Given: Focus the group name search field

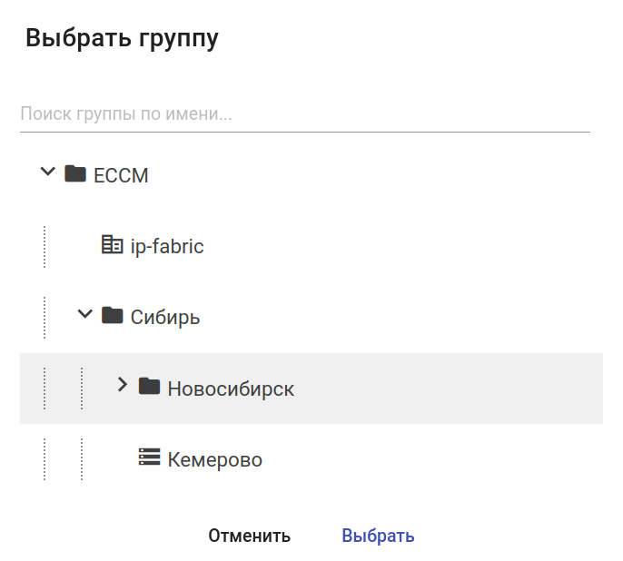Looking at the screenshot, I should [x=304, y=115].
